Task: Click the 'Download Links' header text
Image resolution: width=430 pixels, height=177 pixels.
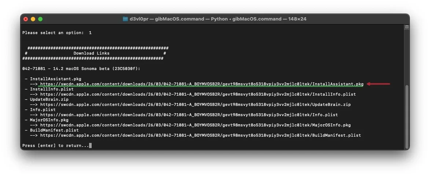Action: coord(91,53)
